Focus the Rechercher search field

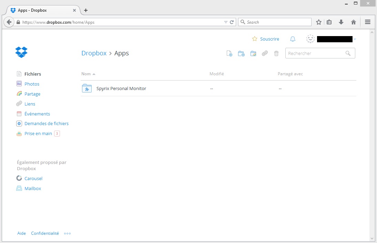click(x=320, y=53)
